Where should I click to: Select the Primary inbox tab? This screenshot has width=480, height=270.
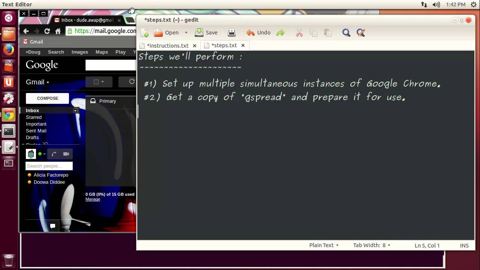pos(108,101)
